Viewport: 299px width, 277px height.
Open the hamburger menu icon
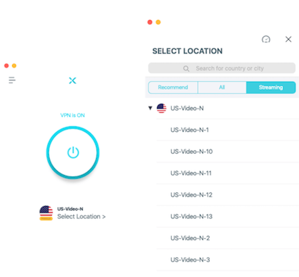coord(12,80)
